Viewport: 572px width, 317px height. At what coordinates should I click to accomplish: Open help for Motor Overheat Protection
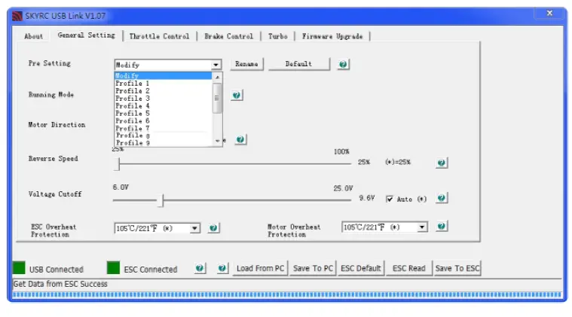coord(442,227)
